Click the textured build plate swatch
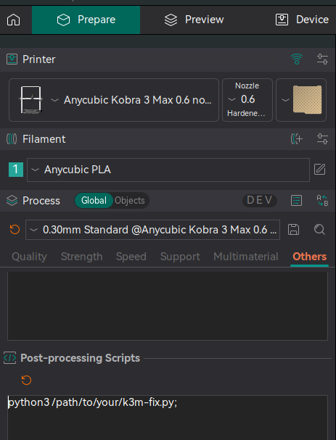The height and width of the screenshot is (440, 336). 307,100
